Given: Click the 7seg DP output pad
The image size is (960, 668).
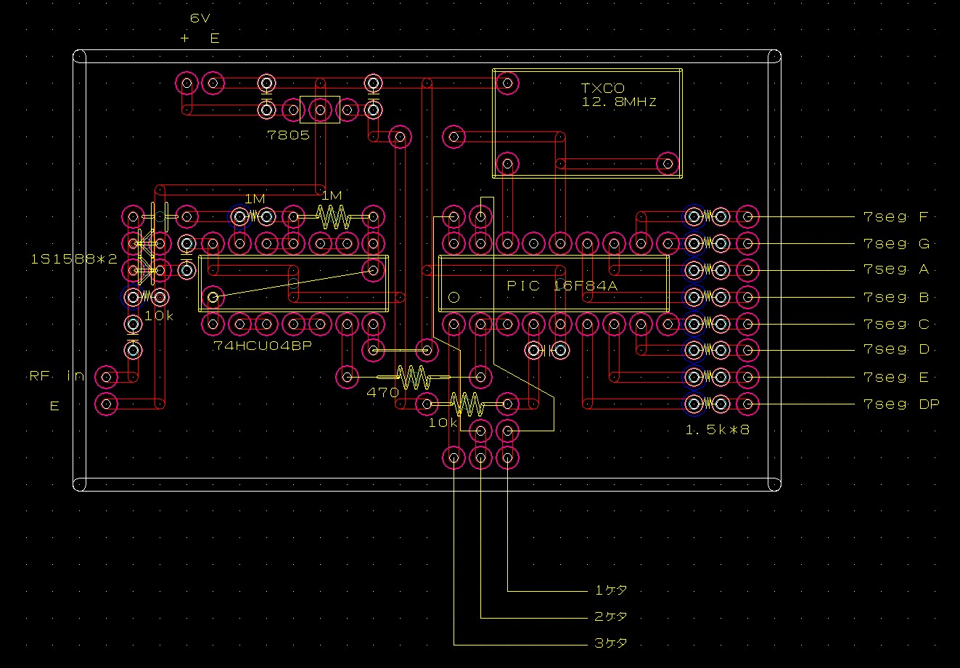Looking at the screenshot, I should [x=747, y=404].
